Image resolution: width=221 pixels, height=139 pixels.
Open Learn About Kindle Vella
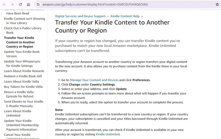coord(22,82)
